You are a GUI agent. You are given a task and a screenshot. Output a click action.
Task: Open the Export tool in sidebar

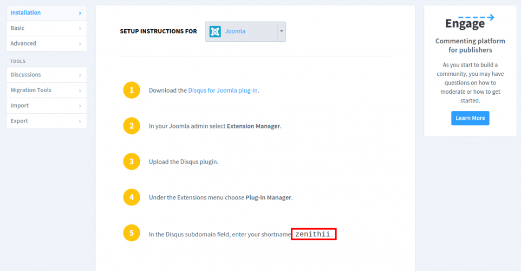47,121
